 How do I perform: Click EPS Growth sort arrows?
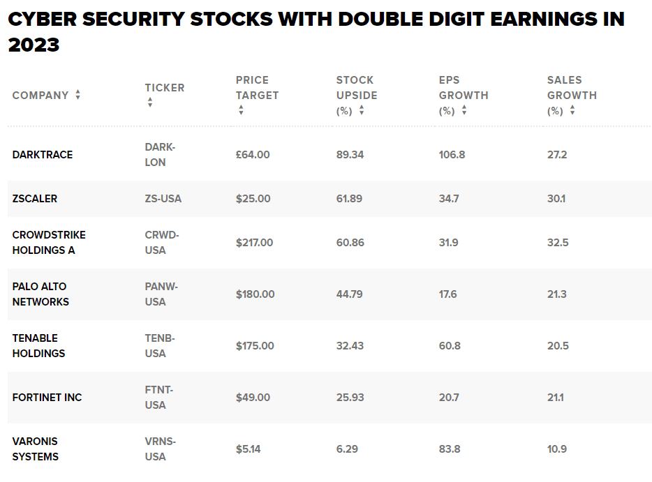tap(464, 110)
